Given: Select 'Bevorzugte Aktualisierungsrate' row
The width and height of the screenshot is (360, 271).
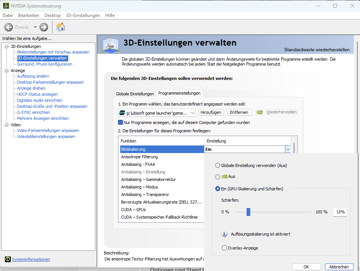Looking at the screenshot, I should (x=162, y=202).
